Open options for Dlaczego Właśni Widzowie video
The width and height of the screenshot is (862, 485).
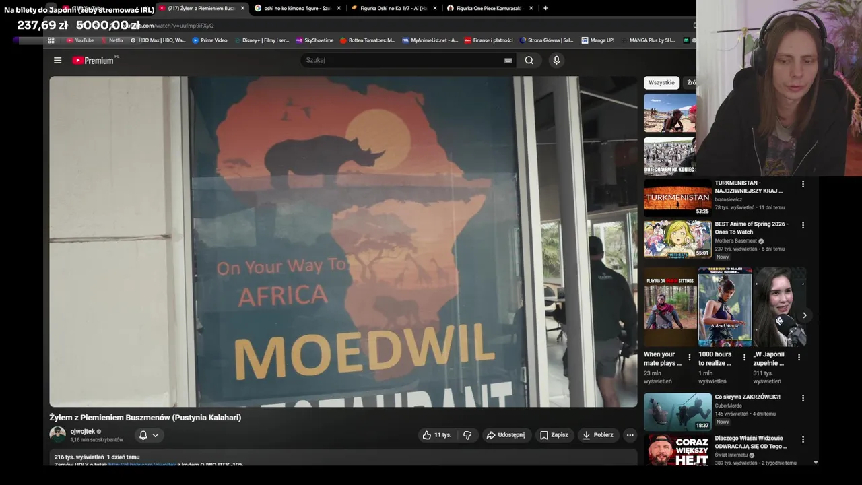point(803,439)
